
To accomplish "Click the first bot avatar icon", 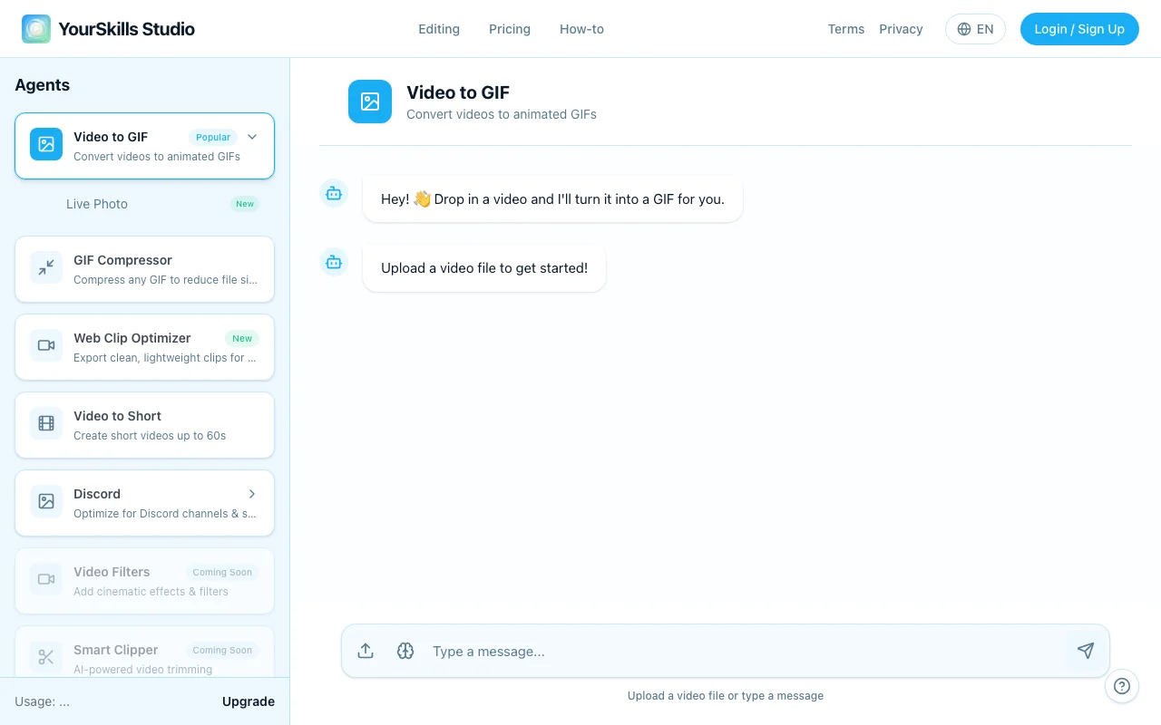I will click(x=334, y=193).
